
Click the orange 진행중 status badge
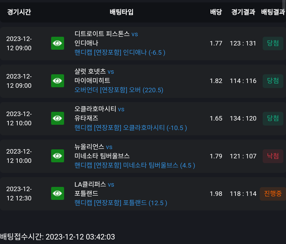[273, 194]
